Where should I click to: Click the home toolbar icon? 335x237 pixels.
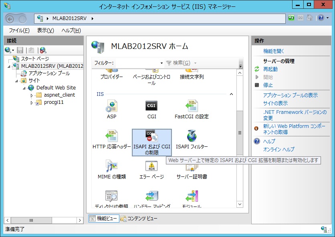[x=309, y=18]
